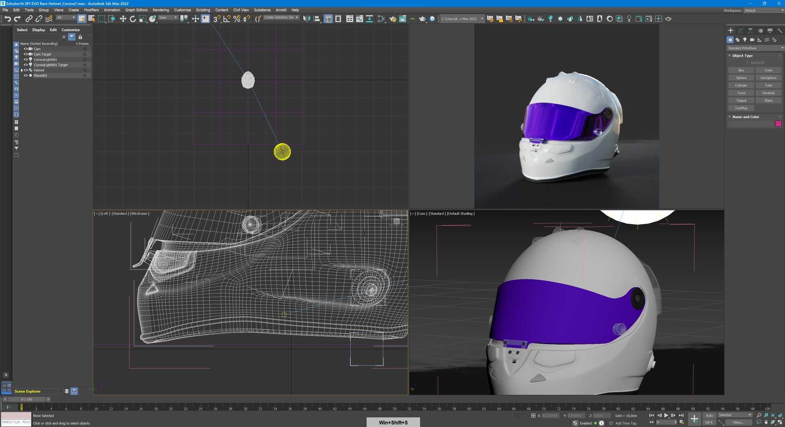The width and height of the screenshot is (785, 427).
Task: Click the Key Mode toggle icon
Action: coord(652,423)
